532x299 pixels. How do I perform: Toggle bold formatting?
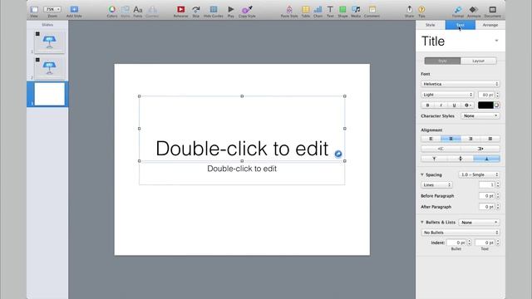point(427,105)
